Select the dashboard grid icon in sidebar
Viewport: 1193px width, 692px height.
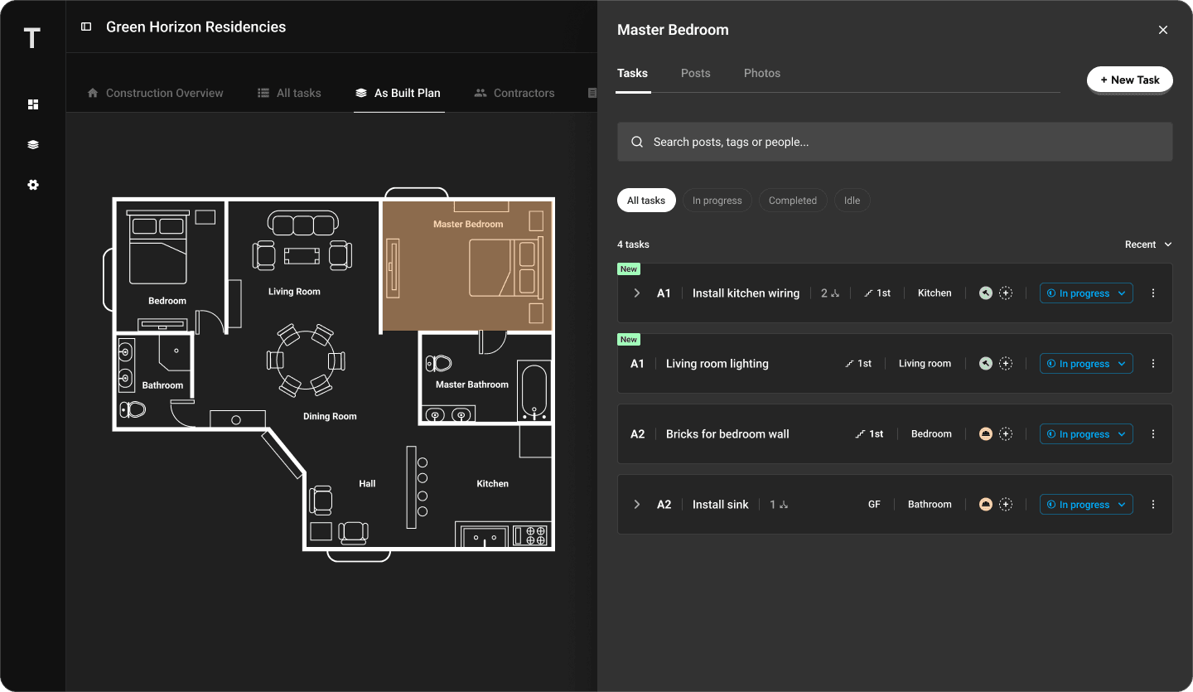33,104
